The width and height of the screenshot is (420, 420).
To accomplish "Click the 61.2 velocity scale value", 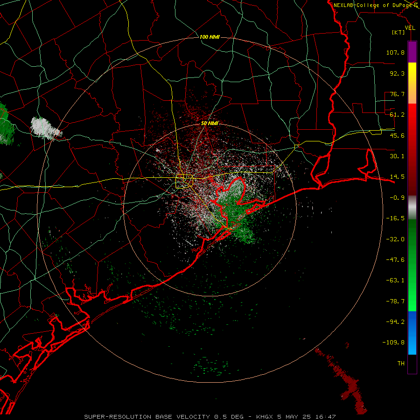I will click(x=397, y=115).
